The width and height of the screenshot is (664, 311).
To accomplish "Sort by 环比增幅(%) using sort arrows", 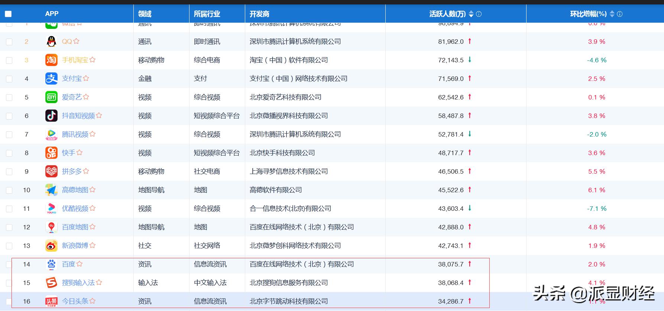I will [x=612, y=14].
